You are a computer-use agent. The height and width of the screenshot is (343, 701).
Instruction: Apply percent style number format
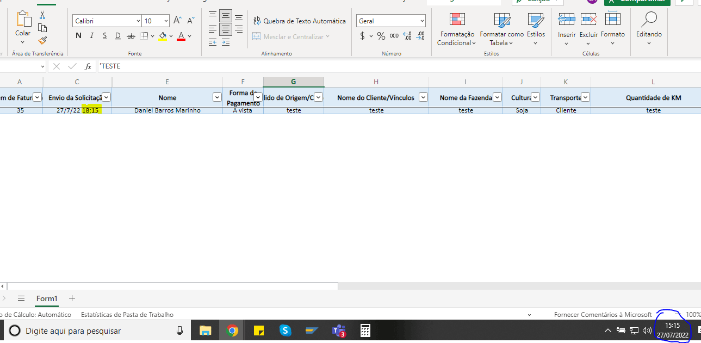(381, 36)
